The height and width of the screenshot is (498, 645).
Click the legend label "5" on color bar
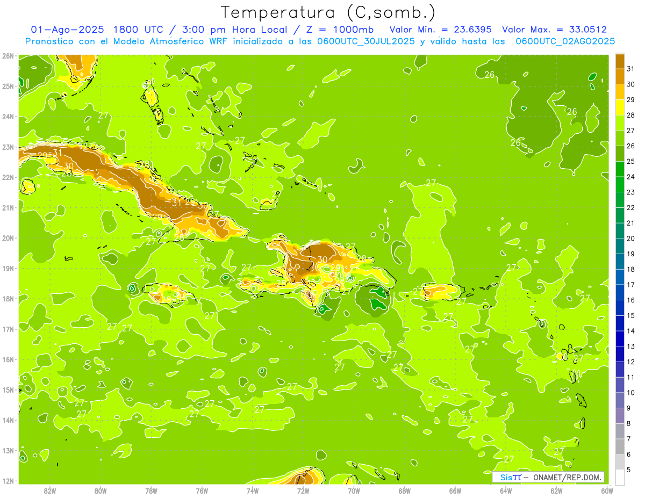click(629, 470)
